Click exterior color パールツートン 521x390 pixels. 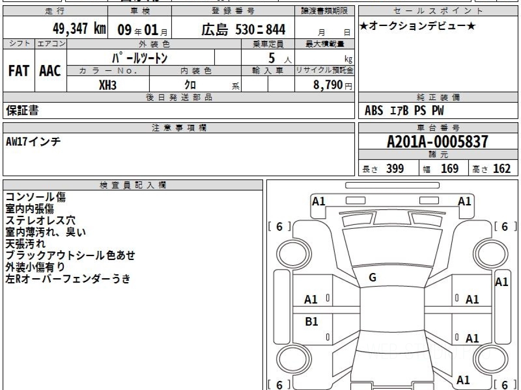pos(140,58)
